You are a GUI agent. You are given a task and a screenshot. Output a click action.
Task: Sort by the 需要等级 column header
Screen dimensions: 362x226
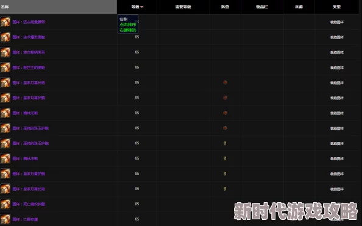pos(183,7)
